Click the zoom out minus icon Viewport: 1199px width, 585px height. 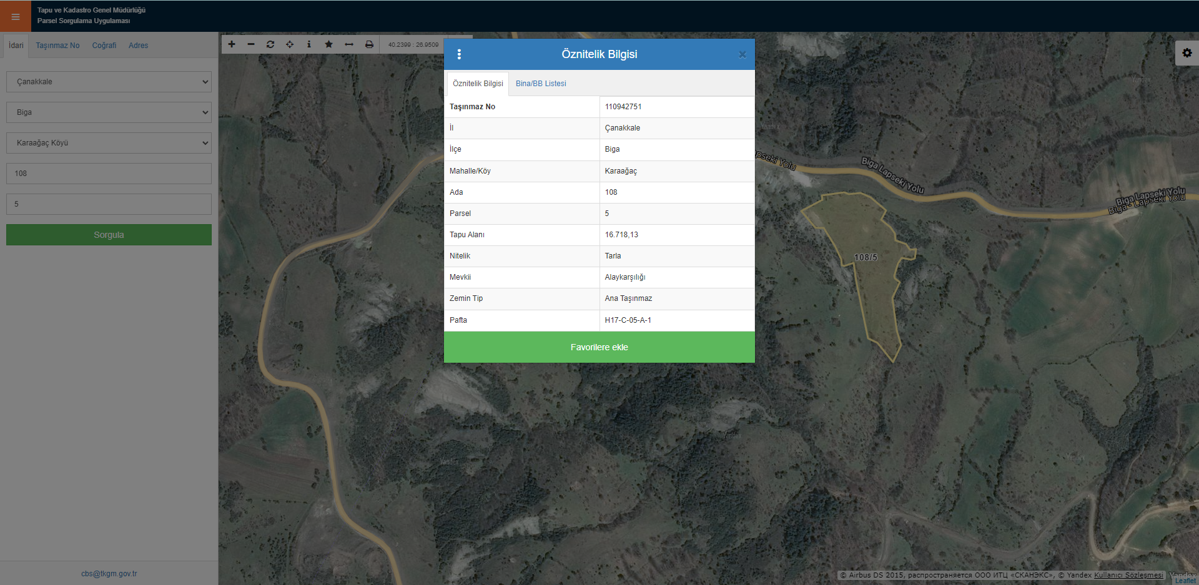click(251, 44)
